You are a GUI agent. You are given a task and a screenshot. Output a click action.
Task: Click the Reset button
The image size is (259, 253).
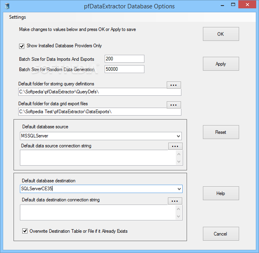(x=221, y=132)
